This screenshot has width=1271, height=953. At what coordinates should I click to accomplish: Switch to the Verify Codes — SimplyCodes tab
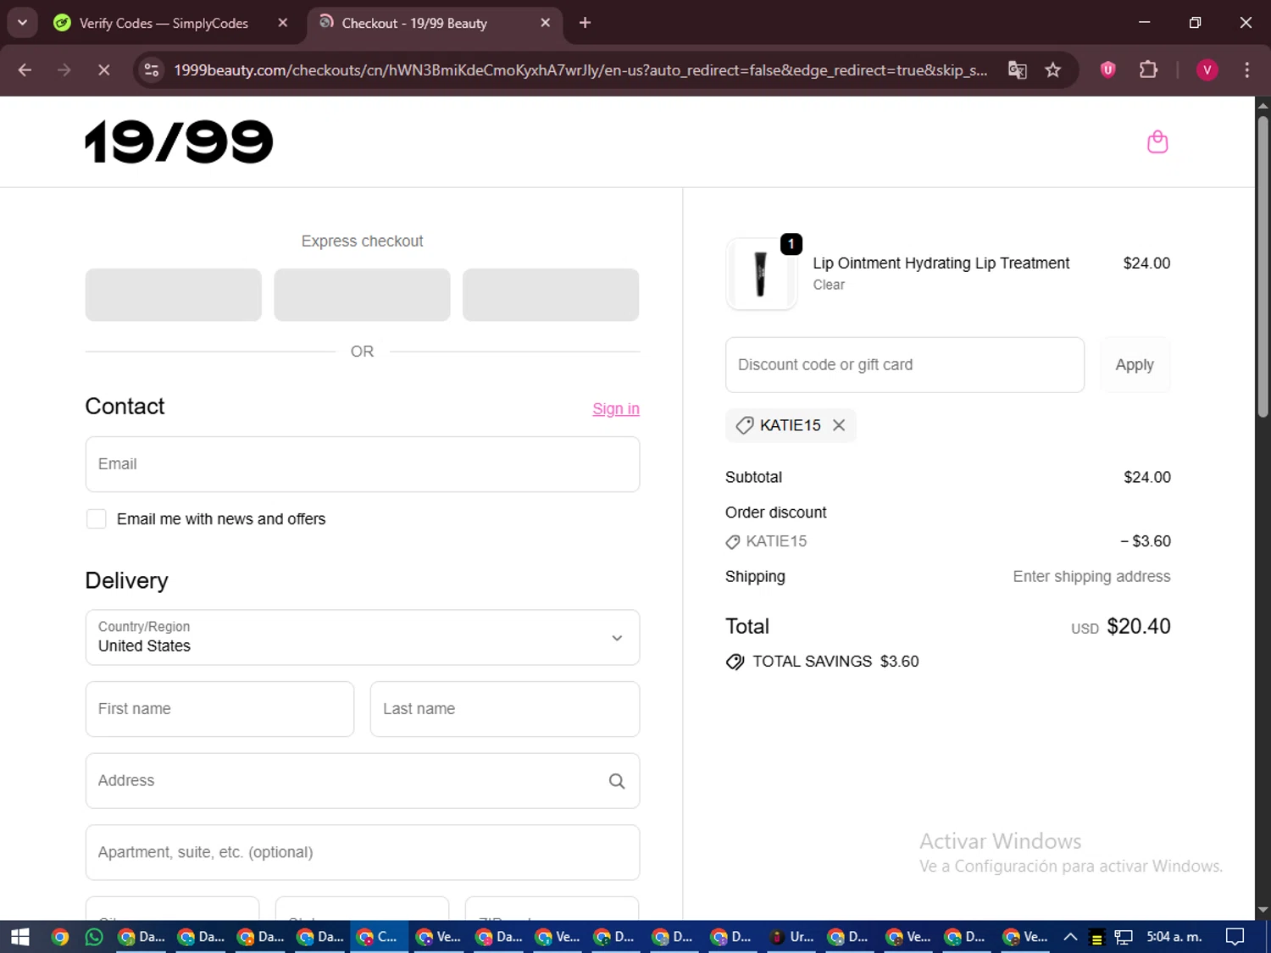click(163, 23)
